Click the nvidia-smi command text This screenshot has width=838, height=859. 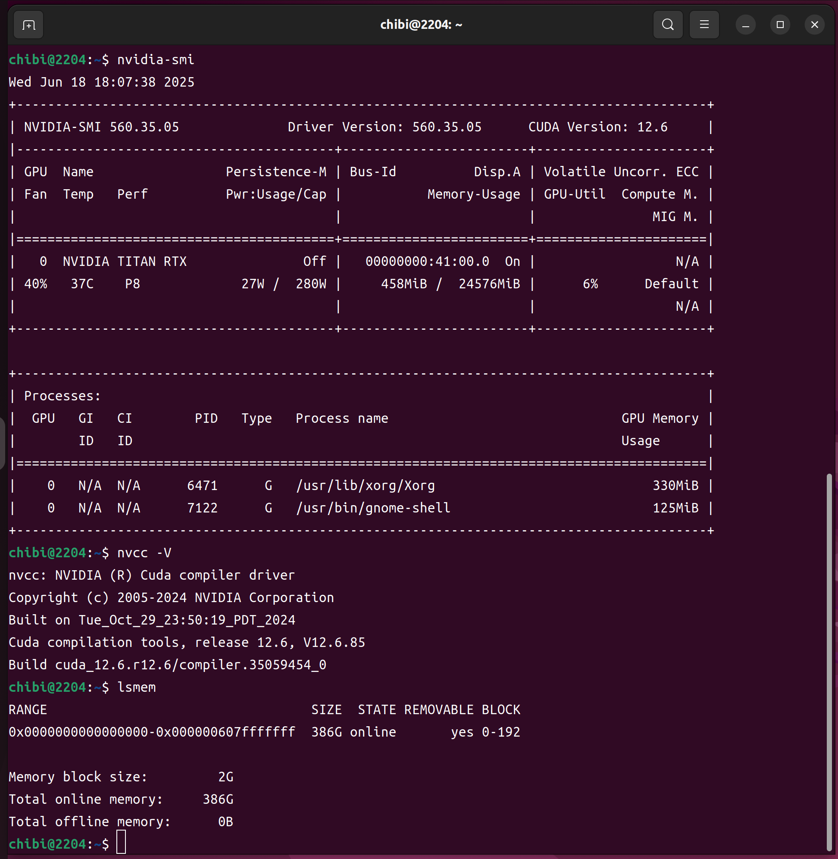click(x=155, y=60)
